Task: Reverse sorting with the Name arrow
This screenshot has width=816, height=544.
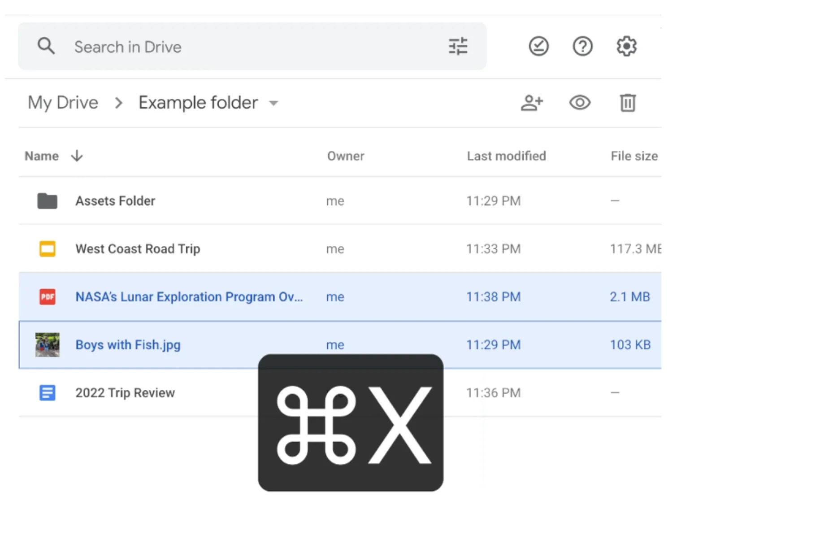Action: point(77,156)
